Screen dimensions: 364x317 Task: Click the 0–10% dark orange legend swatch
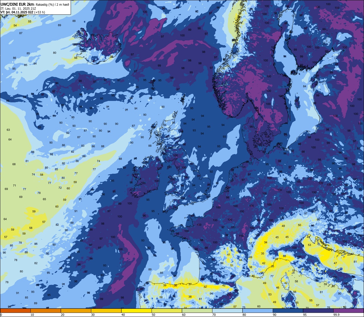click(x=15, y=310)
